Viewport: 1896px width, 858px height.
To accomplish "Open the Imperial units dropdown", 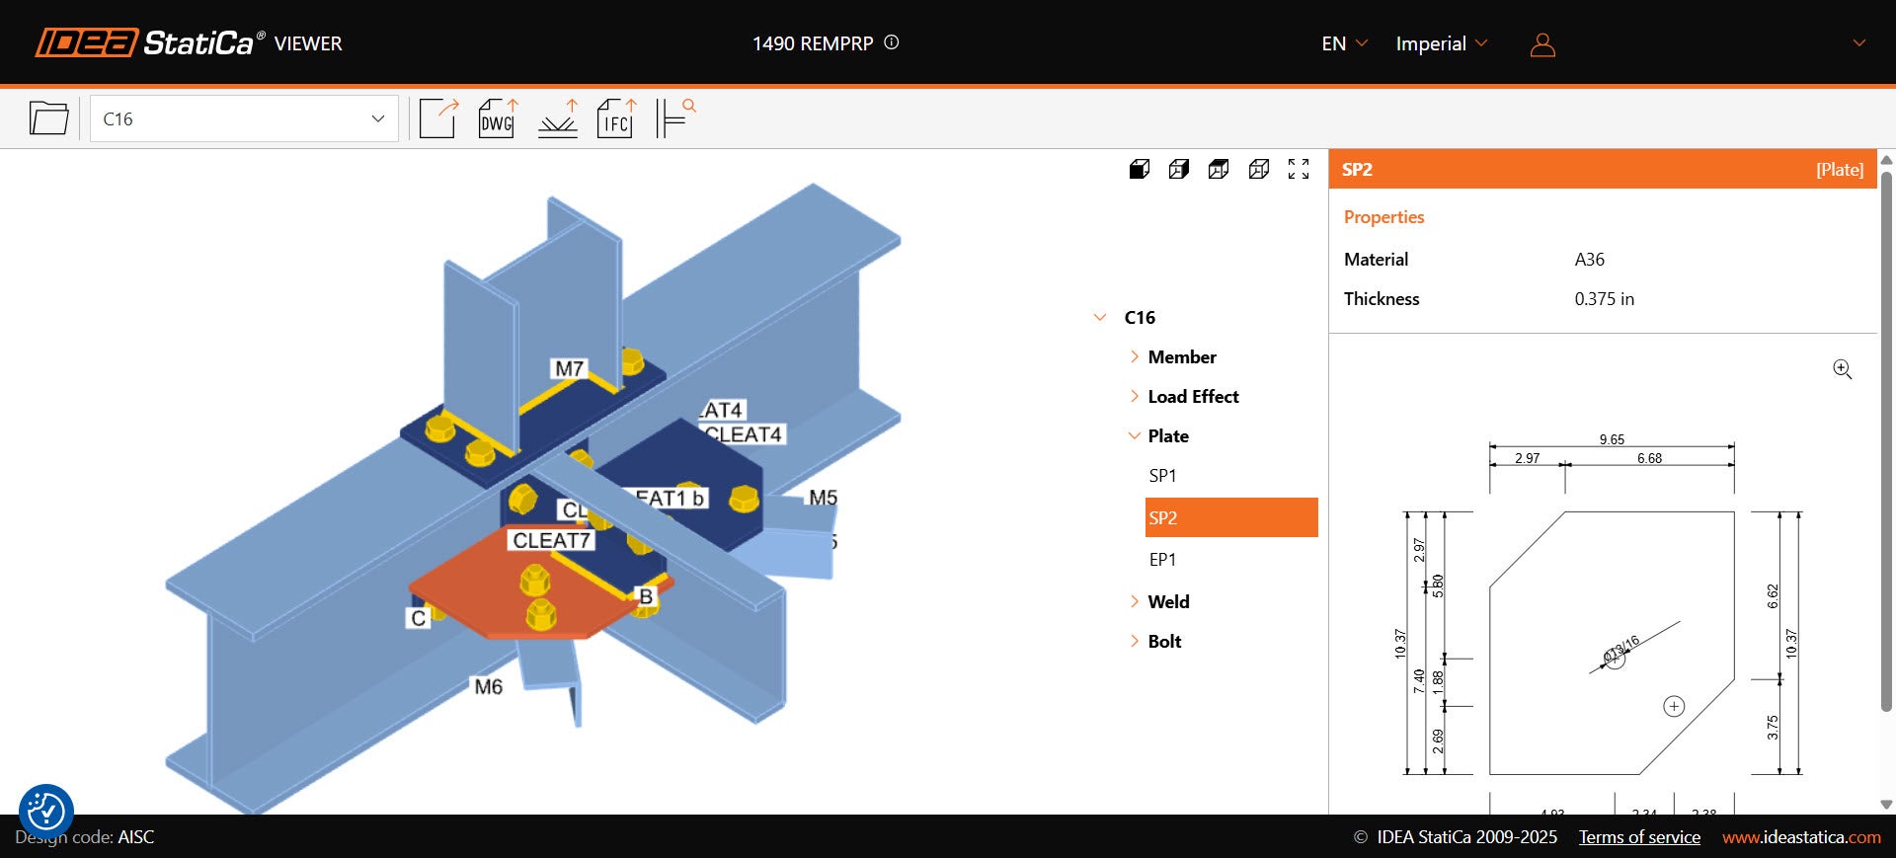I will pyautogui.click(x=1441, y=43).
